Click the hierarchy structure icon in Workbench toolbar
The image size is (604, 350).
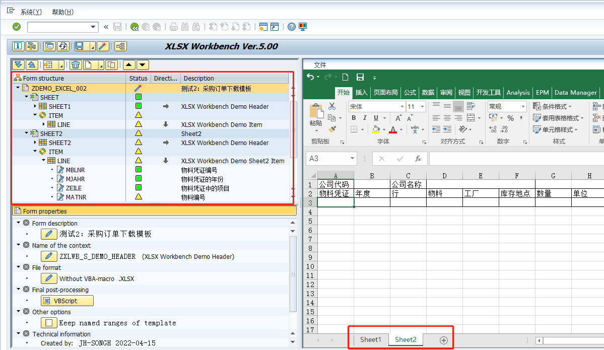[x=120, y=46]
